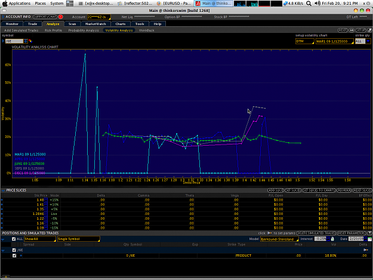Open the Bjerksund-Stensland model dropdown
The width and height of the screenshot is (373, 280).
[279, 239]
